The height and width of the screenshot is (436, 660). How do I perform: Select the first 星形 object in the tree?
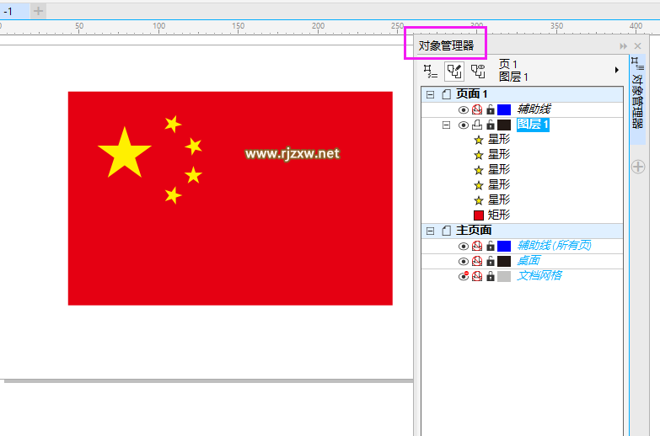pos(499,140)
